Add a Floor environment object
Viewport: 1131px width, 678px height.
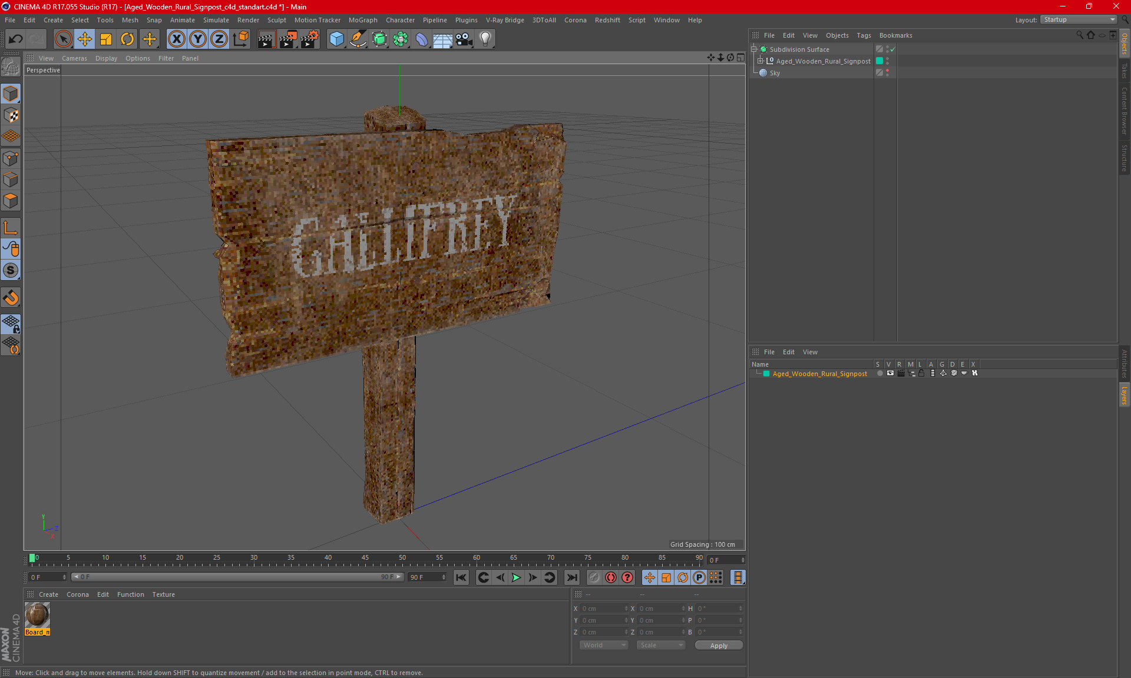coord(443,39)
